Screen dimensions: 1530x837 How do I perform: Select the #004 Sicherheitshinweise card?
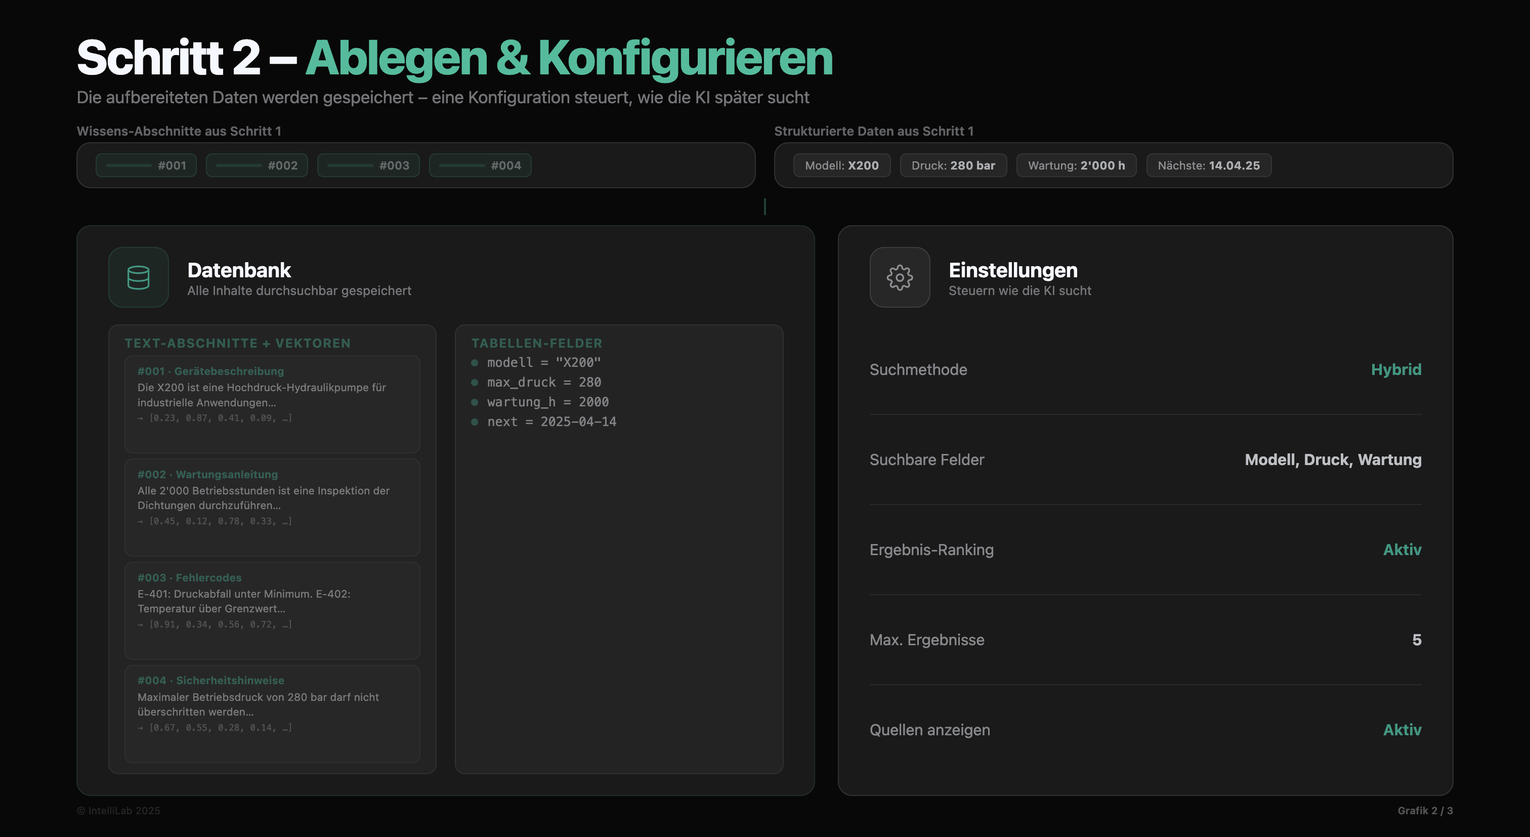coord(272,714)
